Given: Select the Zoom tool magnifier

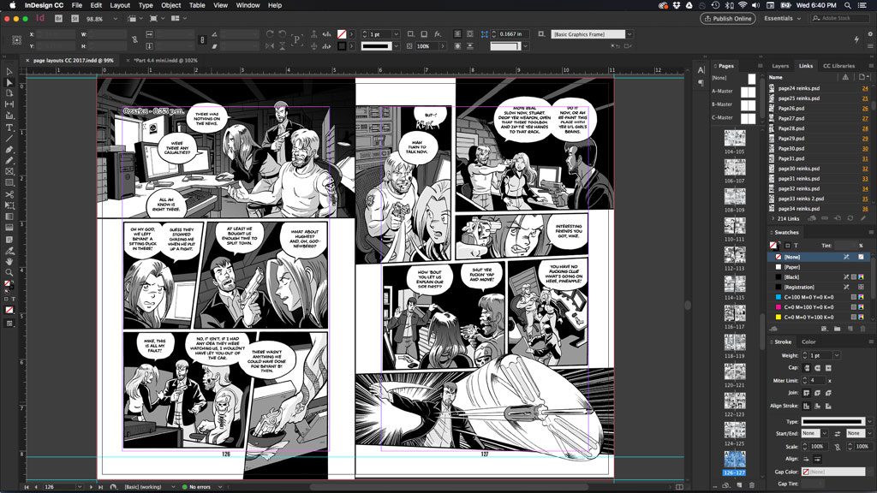Looking at the screenshot, I should pos(9,273).
